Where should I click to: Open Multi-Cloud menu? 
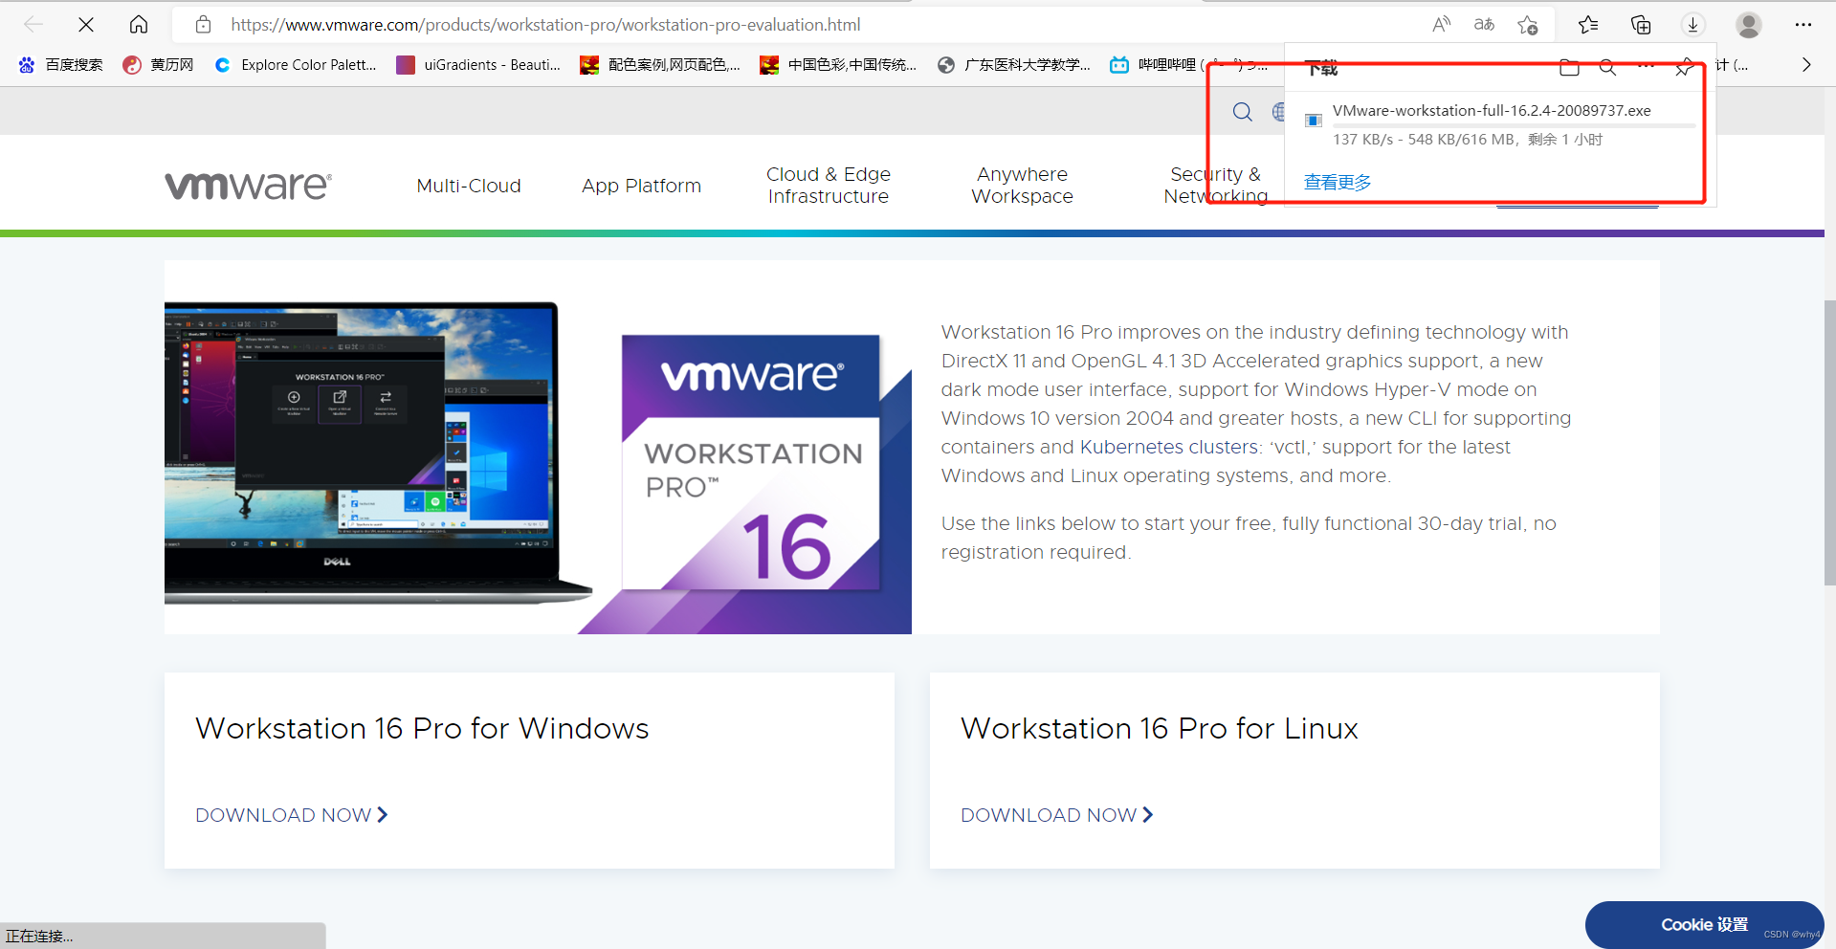point(469,186)
